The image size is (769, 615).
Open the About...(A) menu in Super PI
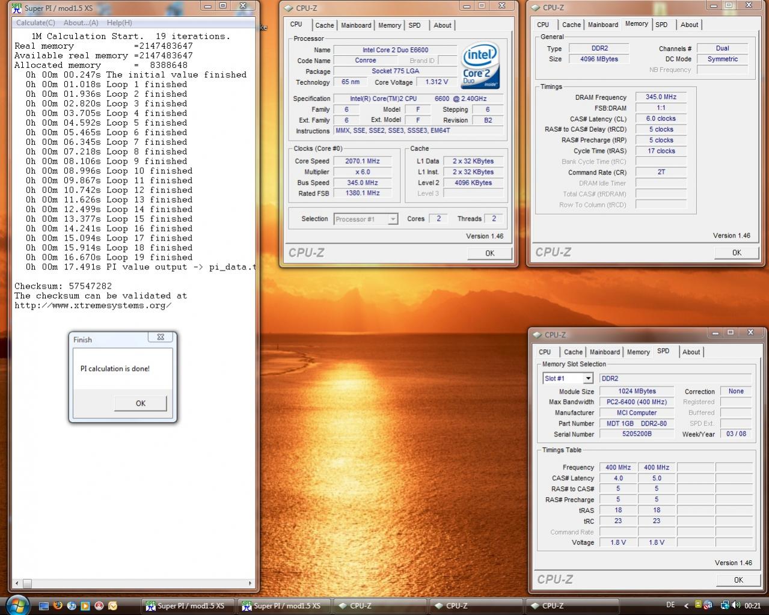coord(81,23)
